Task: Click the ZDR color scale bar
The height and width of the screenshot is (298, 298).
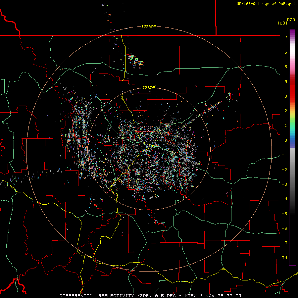Action: (292, 147)
